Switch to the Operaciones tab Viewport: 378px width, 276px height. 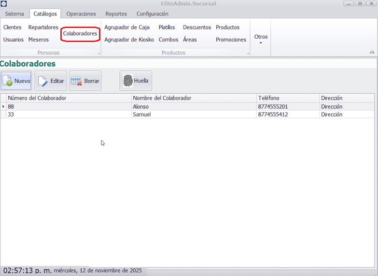81,14
